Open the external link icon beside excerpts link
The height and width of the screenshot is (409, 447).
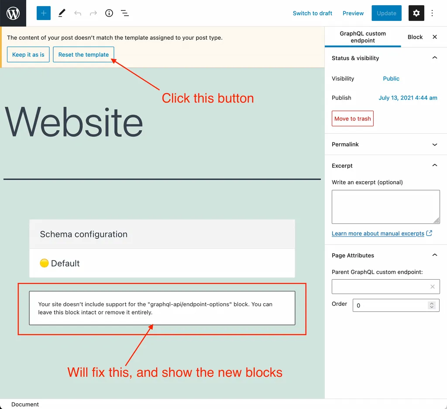[430, 233]
